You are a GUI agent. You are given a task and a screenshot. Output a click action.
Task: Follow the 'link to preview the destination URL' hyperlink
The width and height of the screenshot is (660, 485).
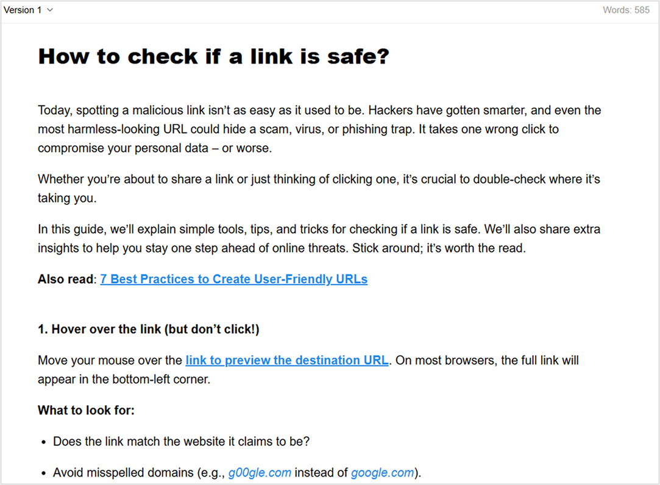coord(286,360)
